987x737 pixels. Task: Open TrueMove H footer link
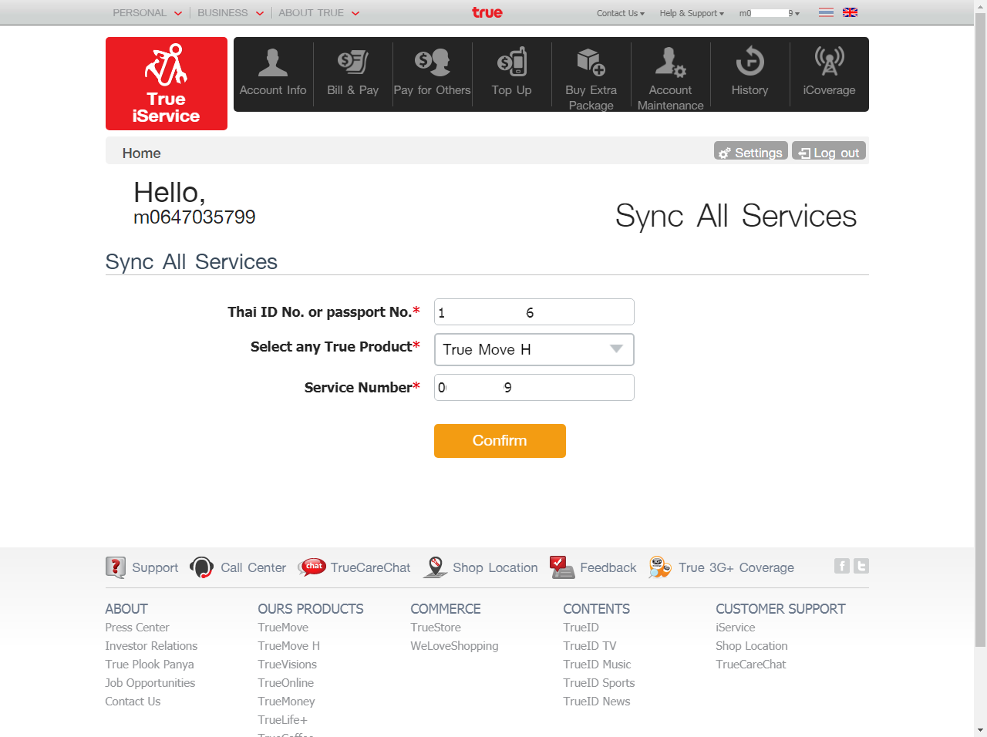[x=289, y=646]
